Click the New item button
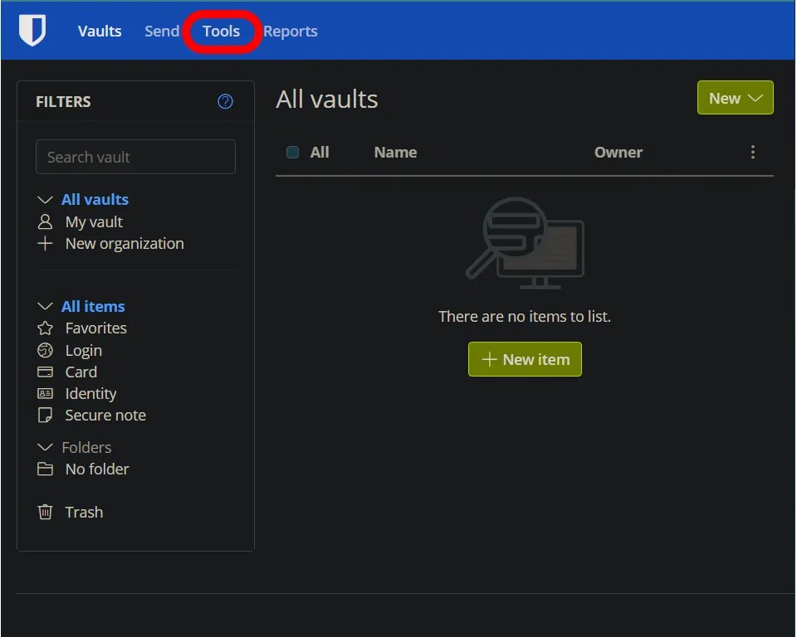 click(x=525, y=359)
